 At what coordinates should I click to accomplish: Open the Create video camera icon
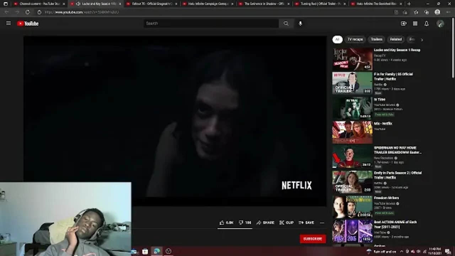[x=403, y=23]
